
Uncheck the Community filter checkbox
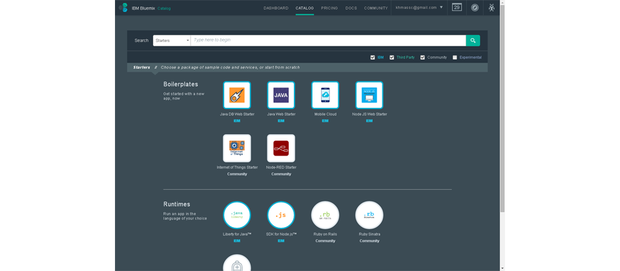pyautogui.click(x=422, y=57)
